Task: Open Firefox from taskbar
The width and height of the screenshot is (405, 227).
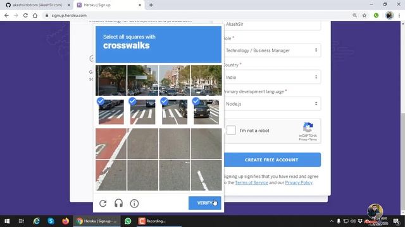Action: [65, 221]
